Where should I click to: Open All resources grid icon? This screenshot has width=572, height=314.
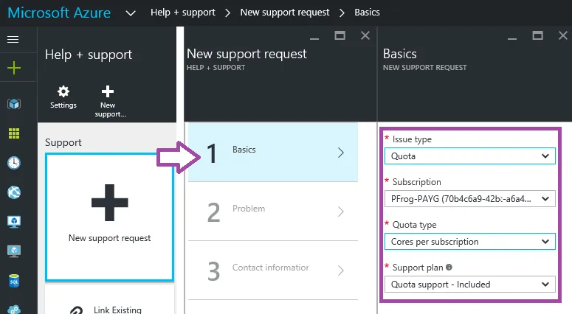tap(13, 133)
